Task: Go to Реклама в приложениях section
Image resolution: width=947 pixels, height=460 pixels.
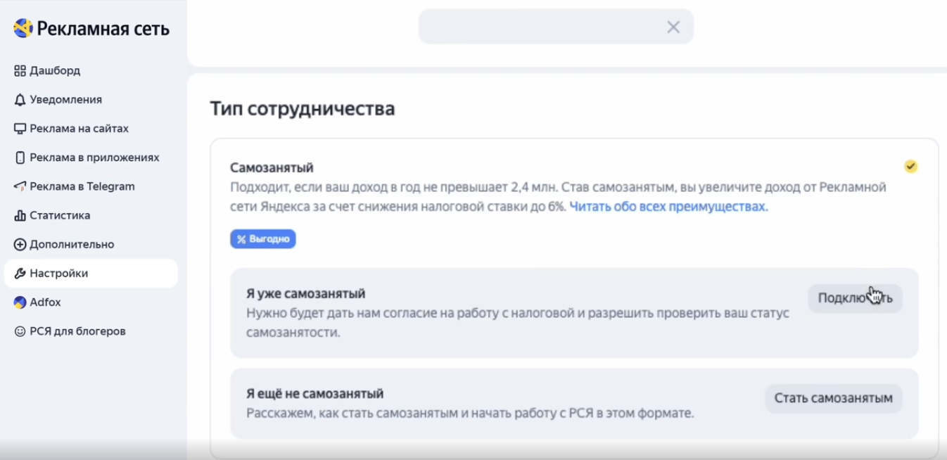Action: coord(94,158)
